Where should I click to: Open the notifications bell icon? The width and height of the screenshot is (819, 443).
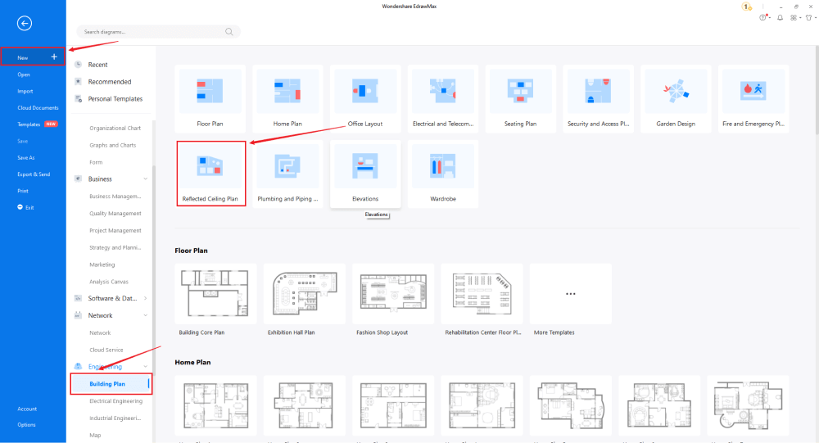[780, 17]
